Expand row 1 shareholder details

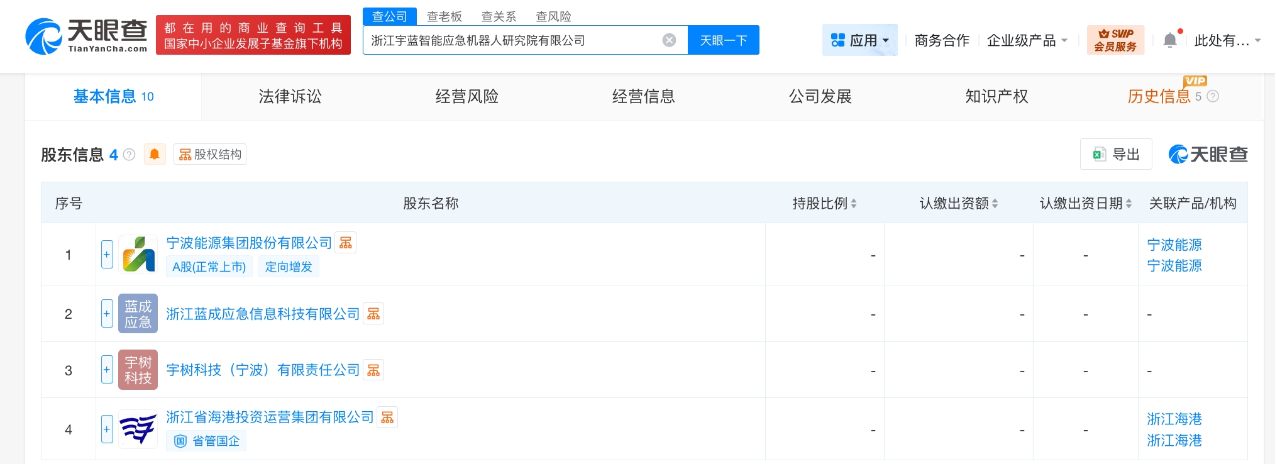(x=107, y=255)
